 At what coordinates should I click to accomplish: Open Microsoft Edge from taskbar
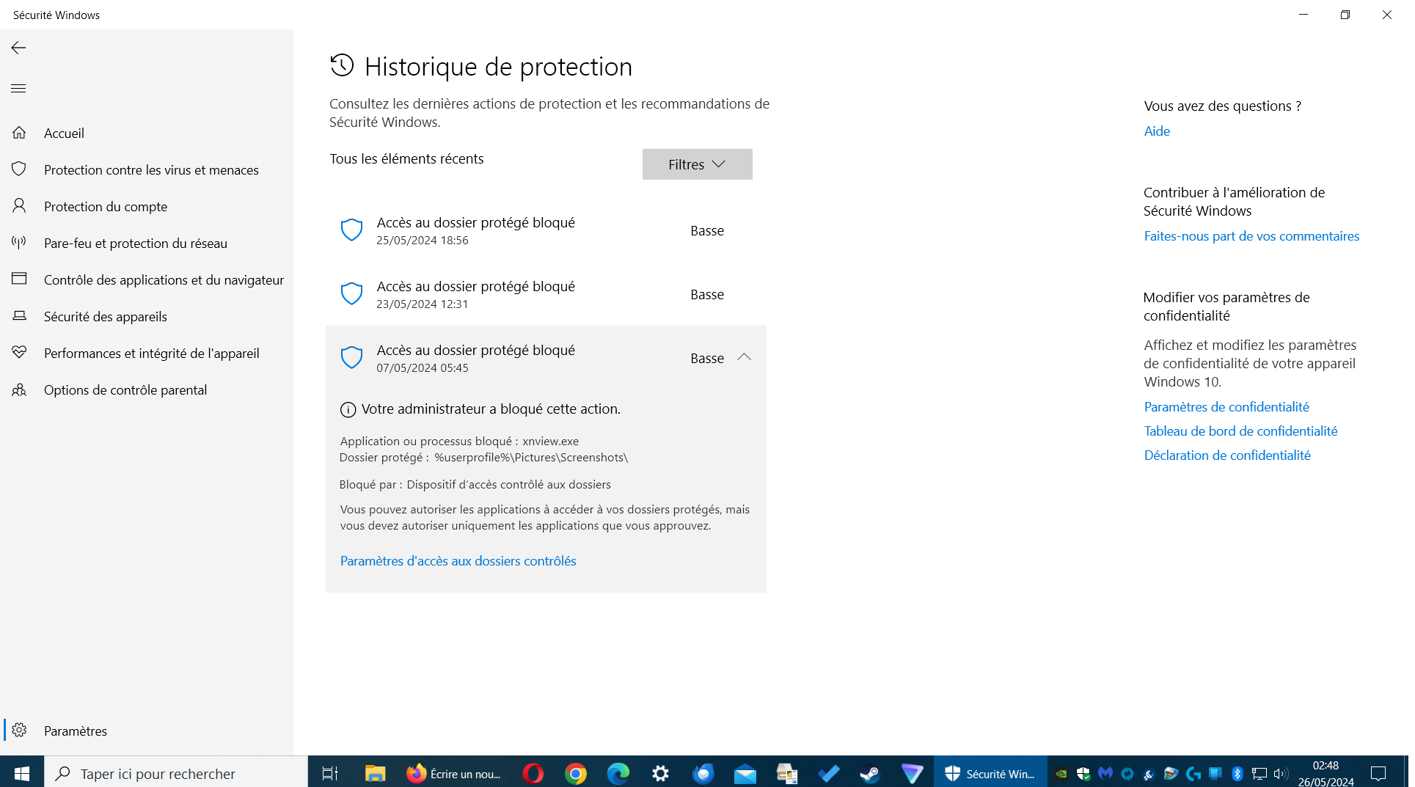(x=618, y=773)
